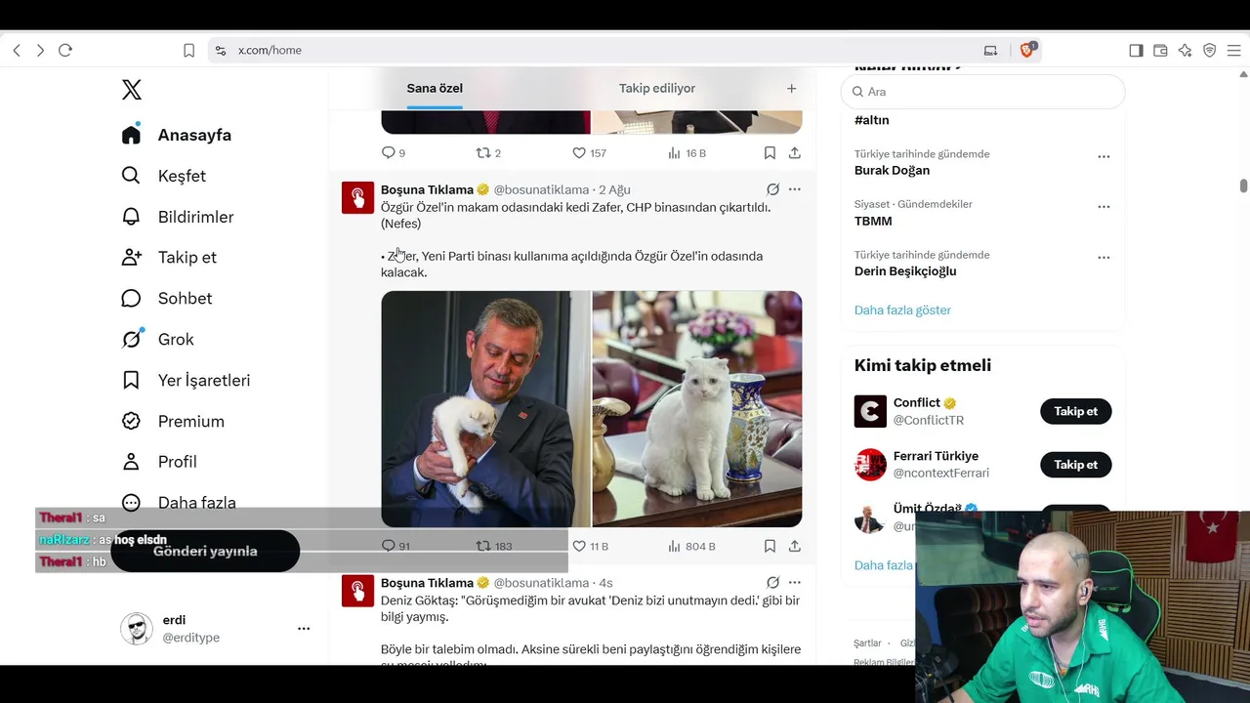Open the Derin Beşikçioğlu trend
The height and width of the screenshot is (703, 1250).
click(905, 271)
